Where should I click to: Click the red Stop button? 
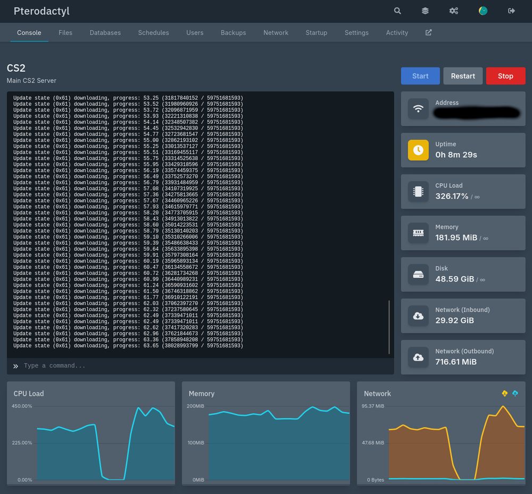tap(505, 76)
